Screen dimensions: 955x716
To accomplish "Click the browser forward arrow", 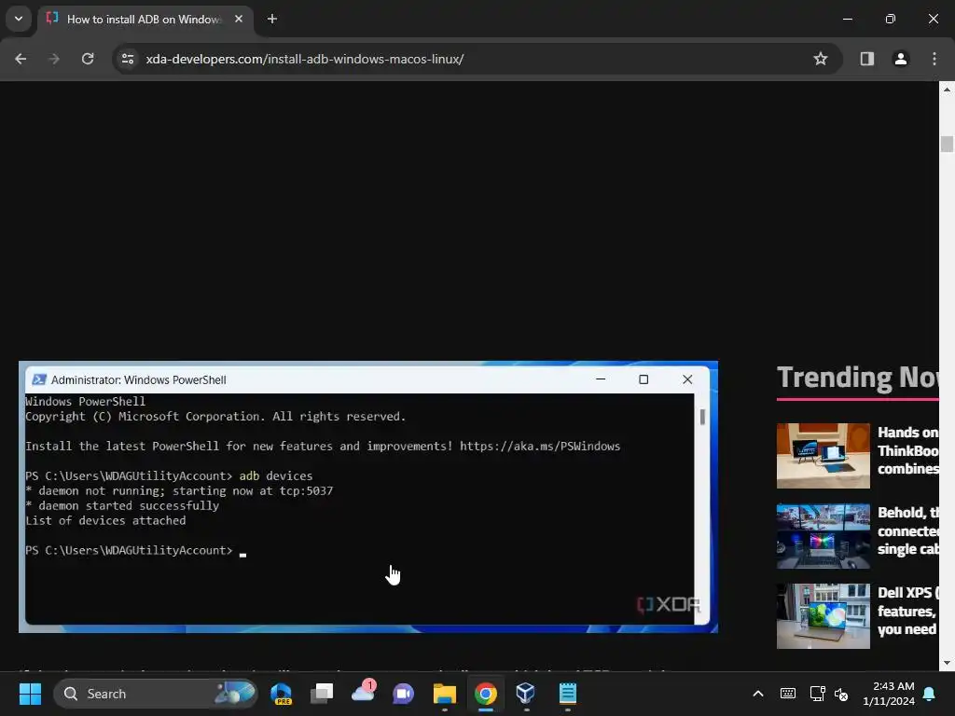I will click(54, 59).
